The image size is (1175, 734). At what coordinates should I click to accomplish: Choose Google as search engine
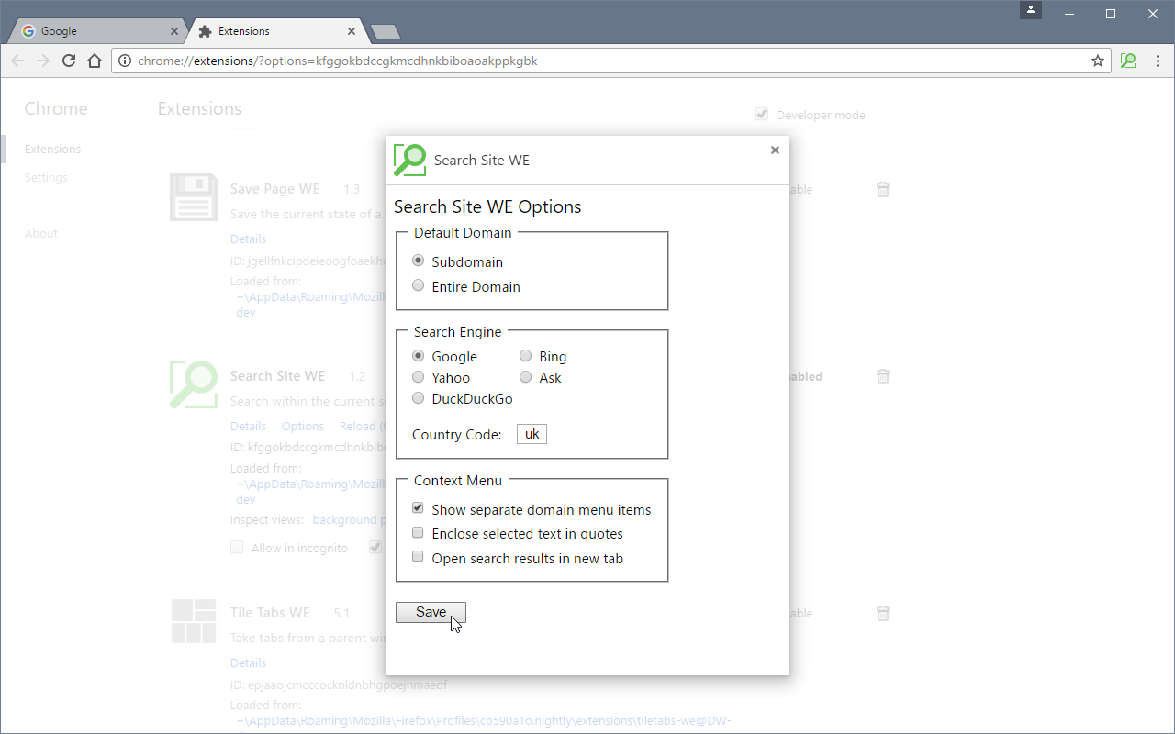click(419, 356)
